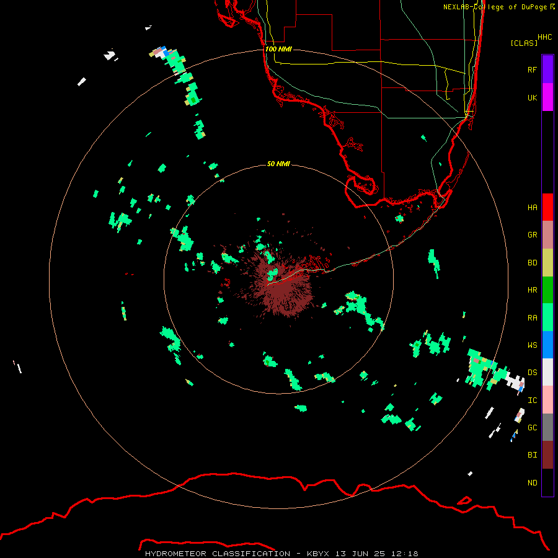Click the GC legend label
The image size is (558, 558).
point(532,428)
